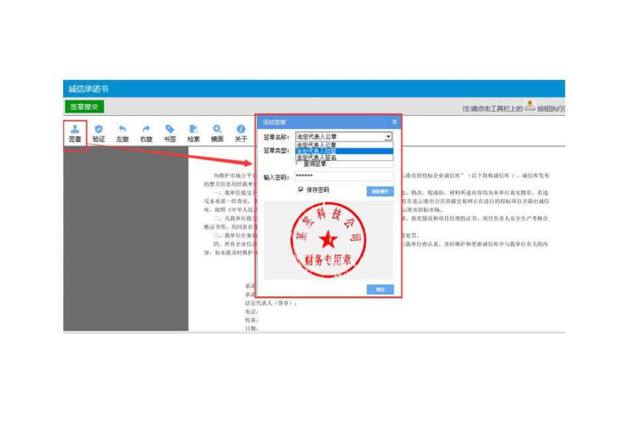The height and width of the screenshot is (445, 630).
Task: Close the 添加签章 dialog
Action: click(395, 122)
